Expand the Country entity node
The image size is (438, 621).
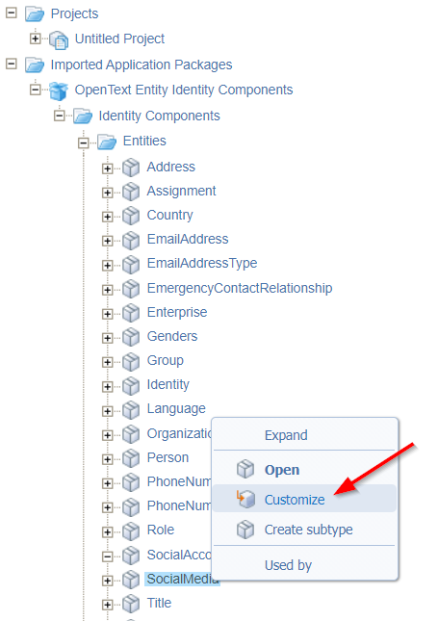pyautogui.click(x=107, y=217)
